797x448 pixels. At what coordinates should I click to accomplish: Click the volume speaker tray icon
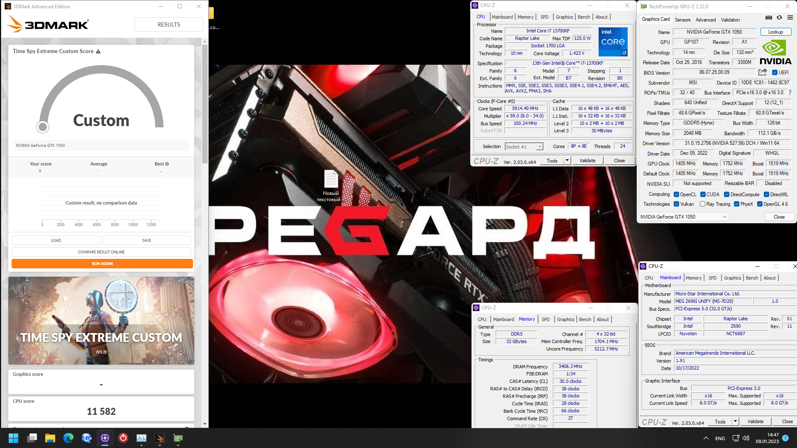click(x=746, y=438)
